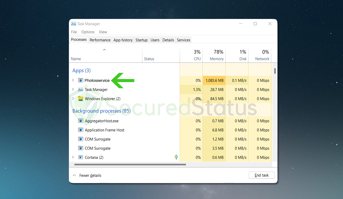Click the horizontal scrollbar thumb
Screen dimensions: 343x199
click(x=130, y=164)
